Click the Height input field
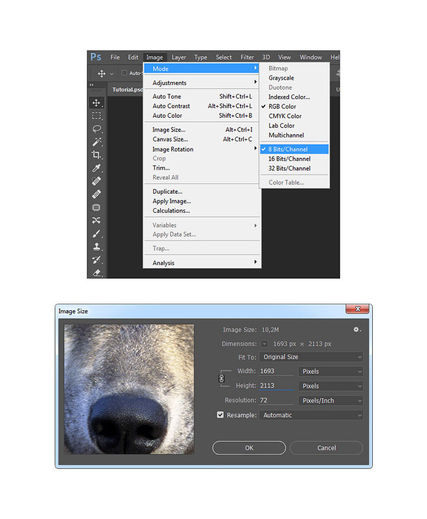Screen dimensions: 427x519 [x=276, y=386]
